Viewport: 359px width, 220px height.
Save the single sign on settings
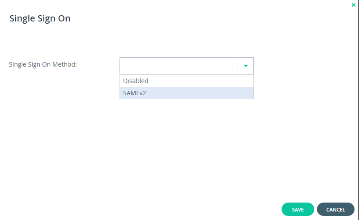click(x=298, y=210)
